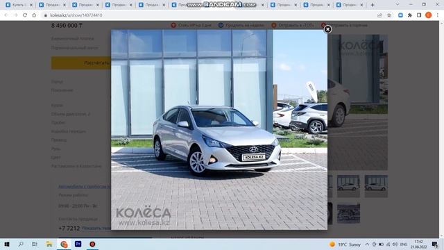
Task: Go forward in browser history
Action: pos(15,15)
